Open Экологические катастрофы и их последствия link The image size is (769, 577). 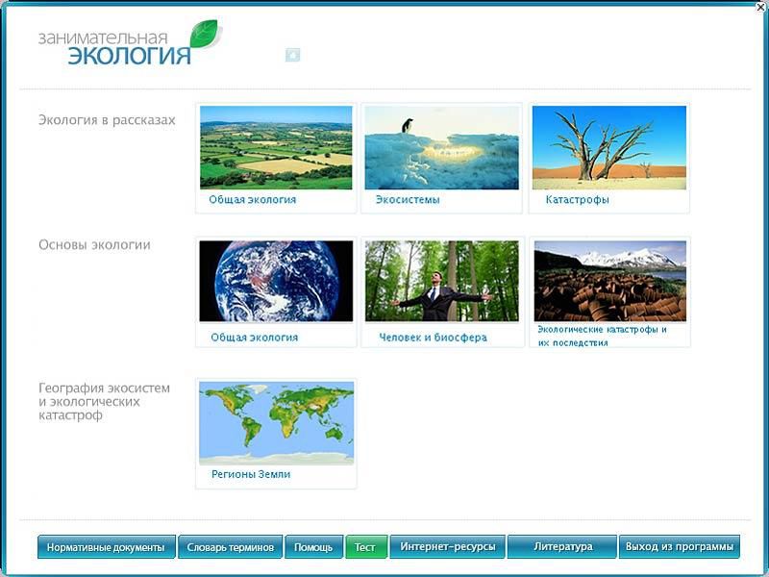click(x=602, y=335)
